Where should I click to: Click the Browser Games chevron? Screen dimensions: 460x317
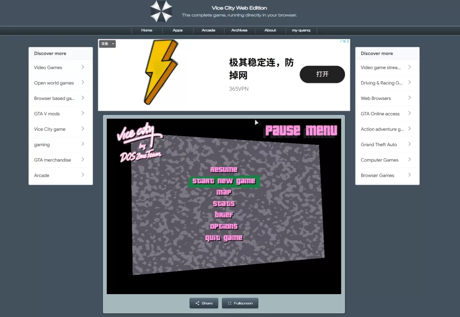coord(410,175)
